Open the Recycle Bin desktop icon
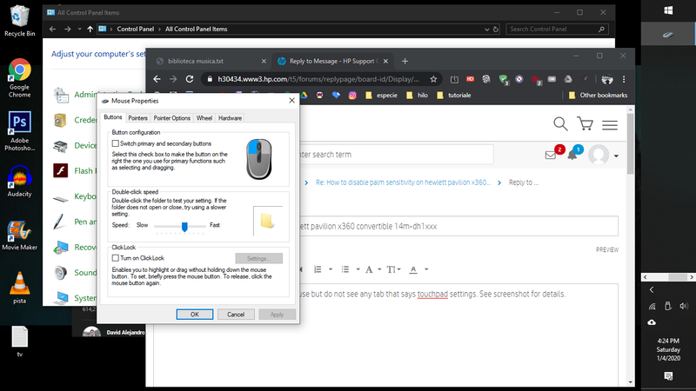 point(19,21)
